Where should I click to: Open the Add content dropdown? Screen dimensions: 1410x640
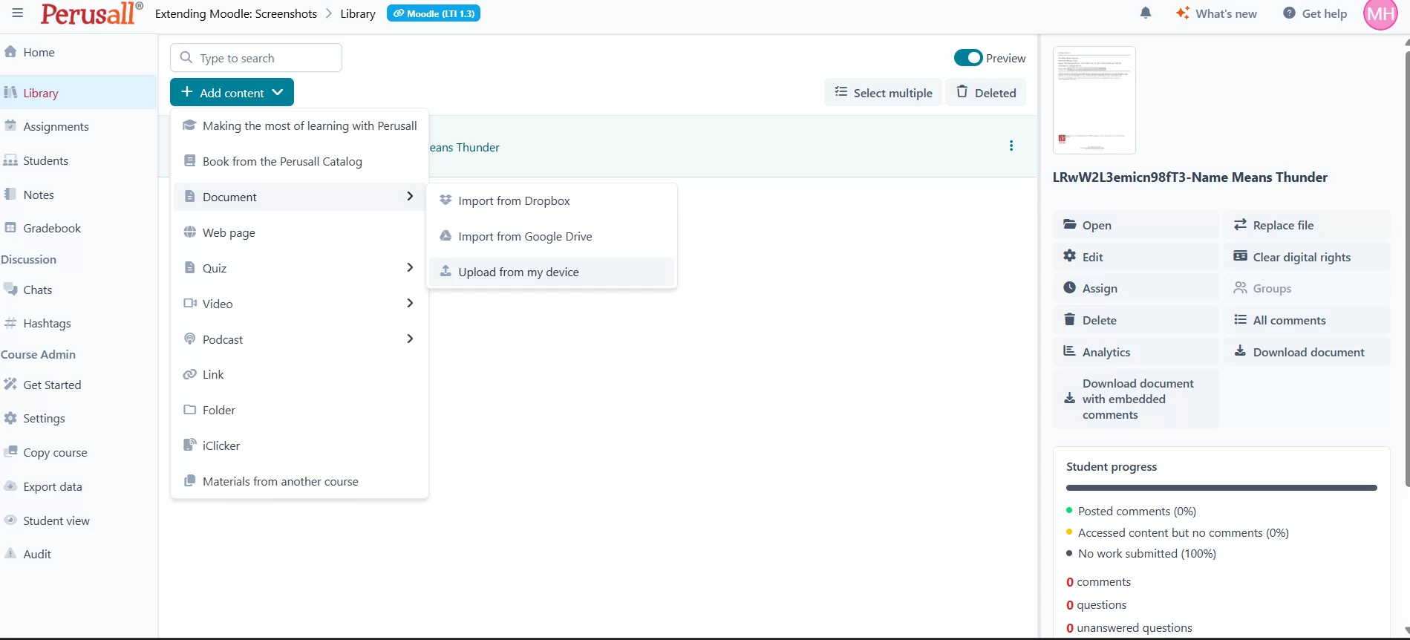point(232,93)
